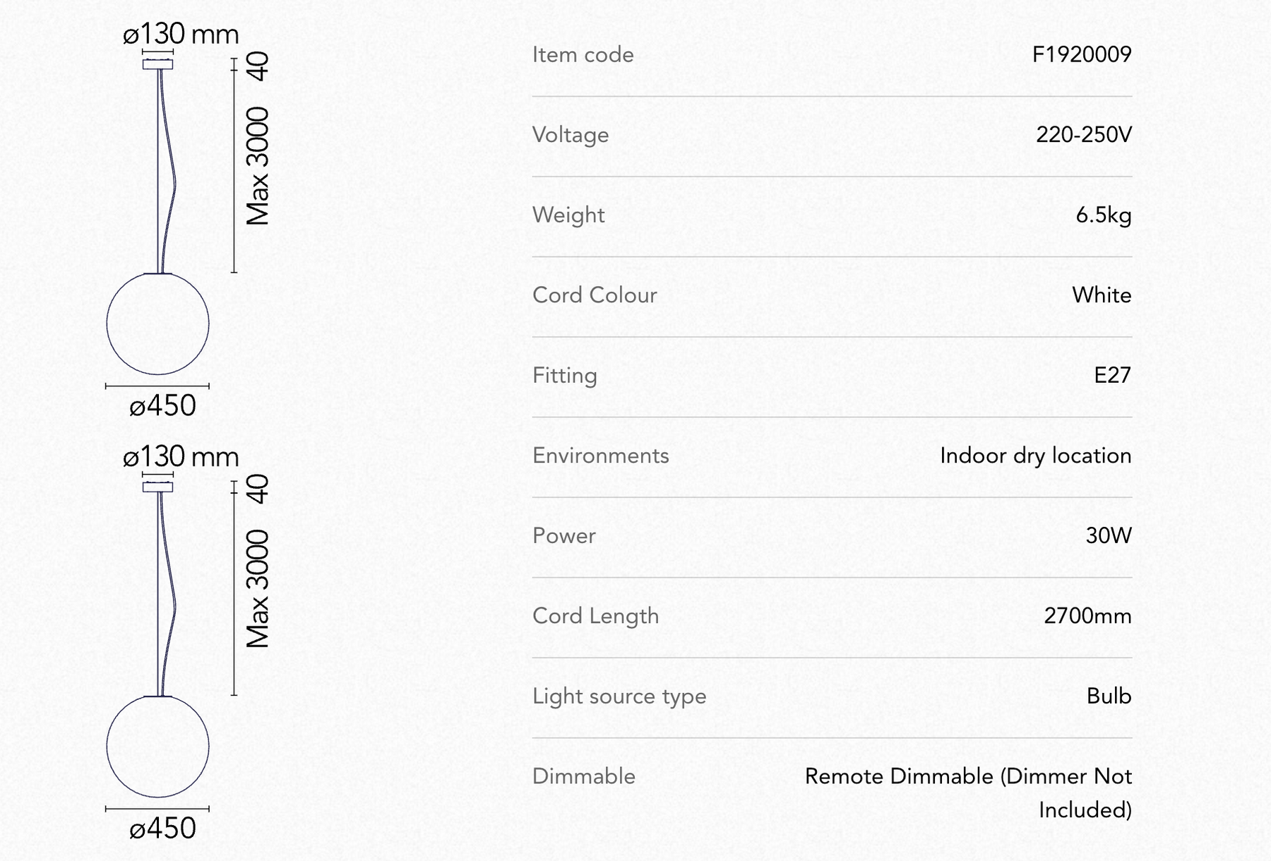Click the bottom ø130 mm dimension label
The height and width of the screenshot is (861, 1271).
[181, 456]
